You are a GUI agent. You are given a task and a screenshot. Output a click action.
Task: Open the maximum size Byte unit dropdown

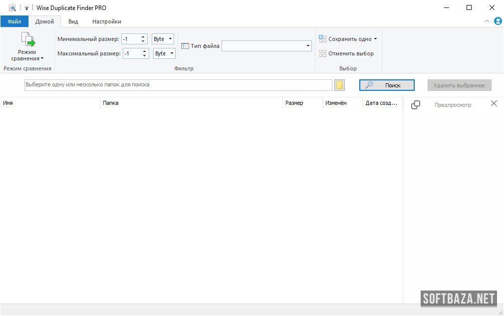click(165, 53)
